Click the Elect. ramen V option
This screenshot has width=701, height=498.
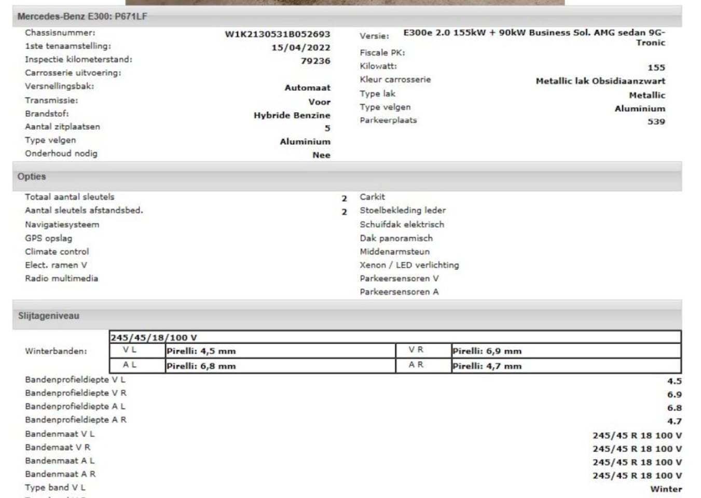pyautogui.click(x=56, y=265)
